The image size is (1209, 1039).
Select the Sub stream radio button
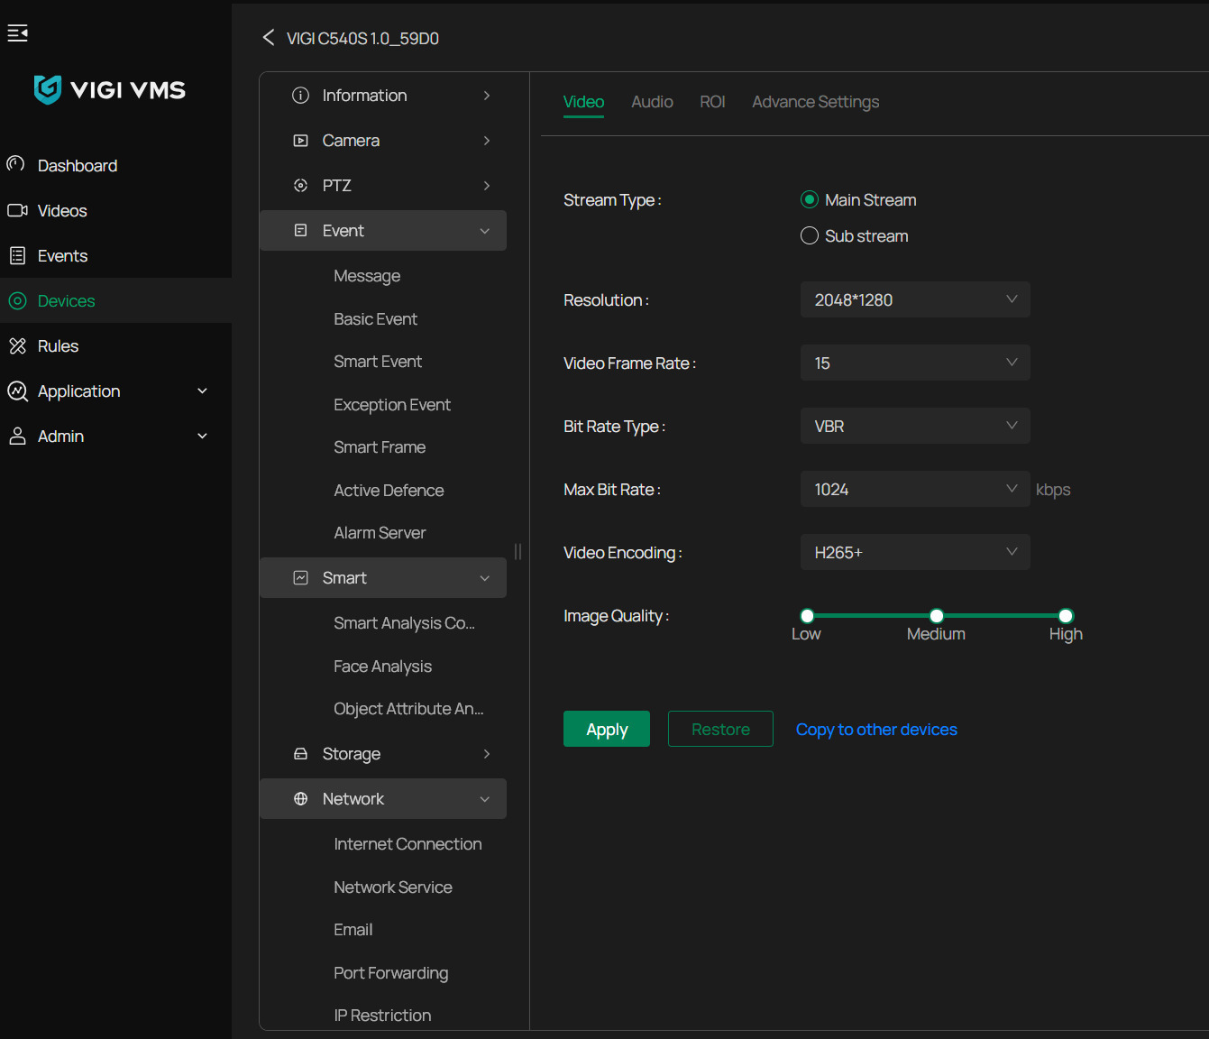[x=810, y=235]
